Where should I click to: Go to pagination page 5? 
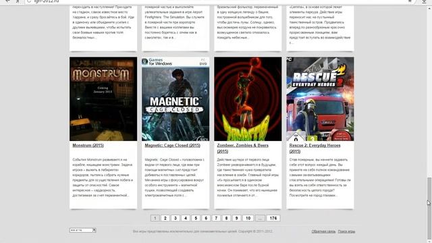click(x=196, y=218)
